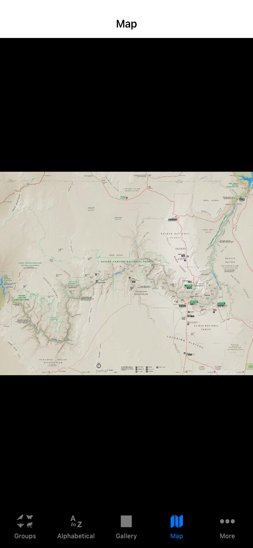
Task: Switch to the Alphabetical tab
Action: 76,527
